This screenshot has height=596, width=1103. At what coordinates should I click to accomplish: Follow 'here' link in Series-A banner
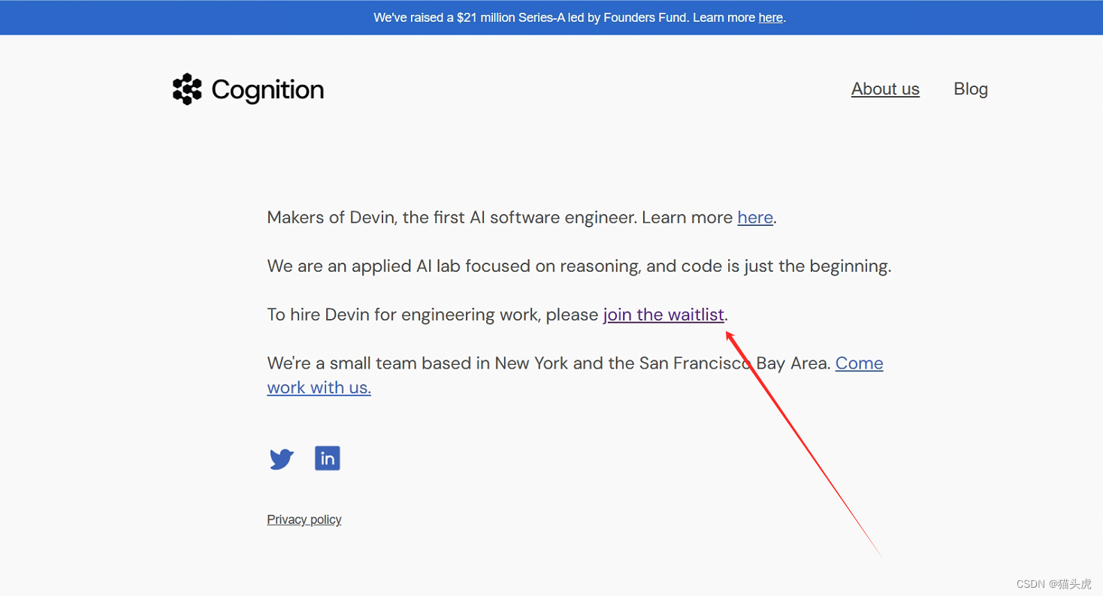pos(771,17)
